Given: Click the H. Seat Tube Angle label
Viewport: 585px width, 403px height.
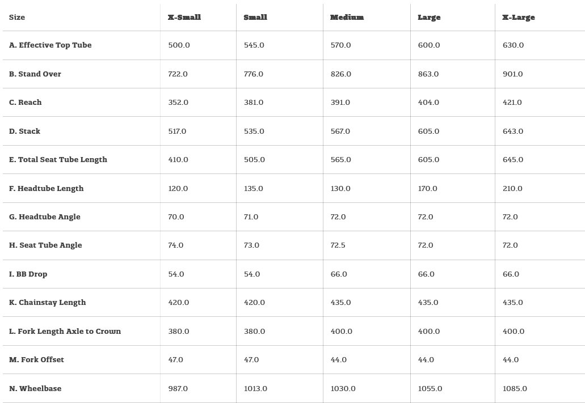Looking at the screenshot, I should pyautogui.click(x=45, y=245).
